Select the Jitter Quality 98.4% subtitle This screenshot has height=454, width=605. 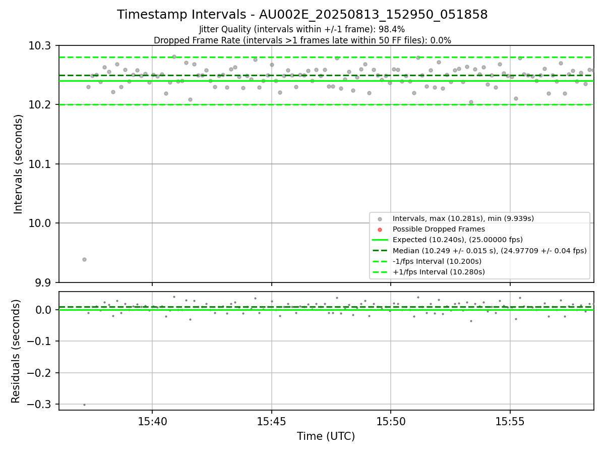(x=302, y=30)
